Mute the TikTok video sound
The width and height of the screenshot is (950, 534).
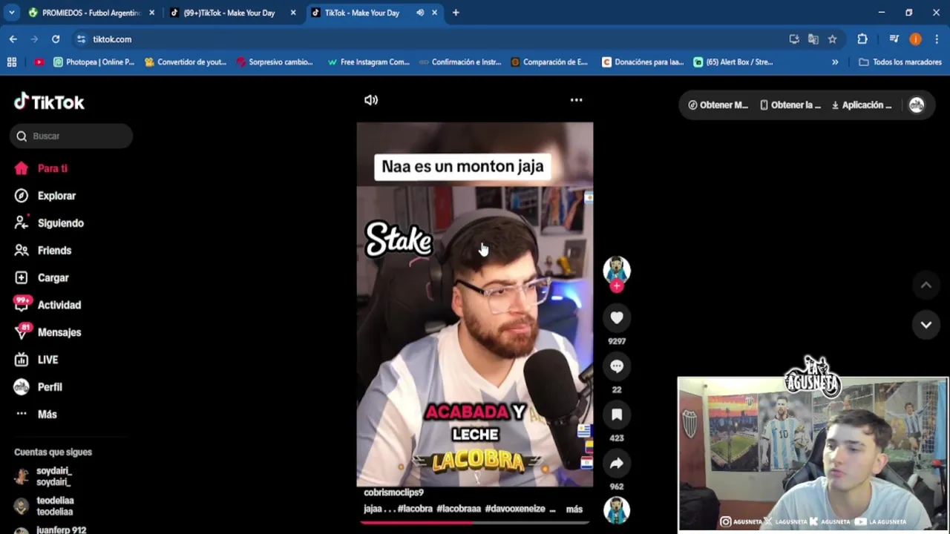coord(371,100)
